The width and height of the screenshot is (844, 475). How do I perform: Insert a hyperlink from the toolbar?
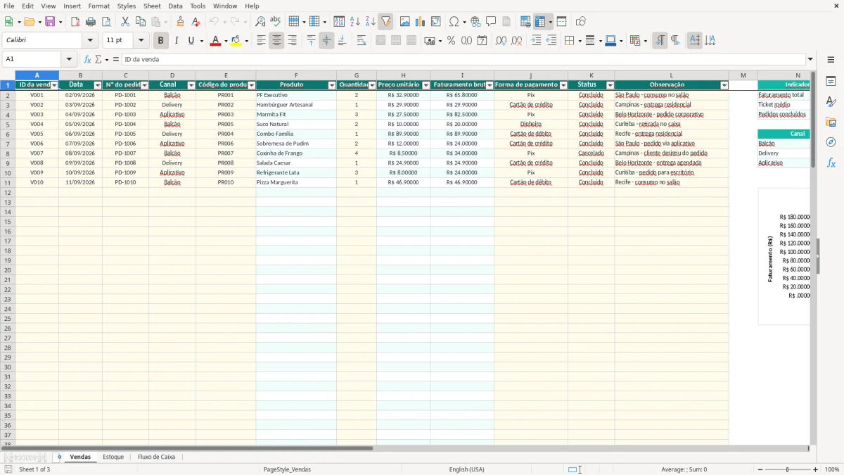click(475, 22)
